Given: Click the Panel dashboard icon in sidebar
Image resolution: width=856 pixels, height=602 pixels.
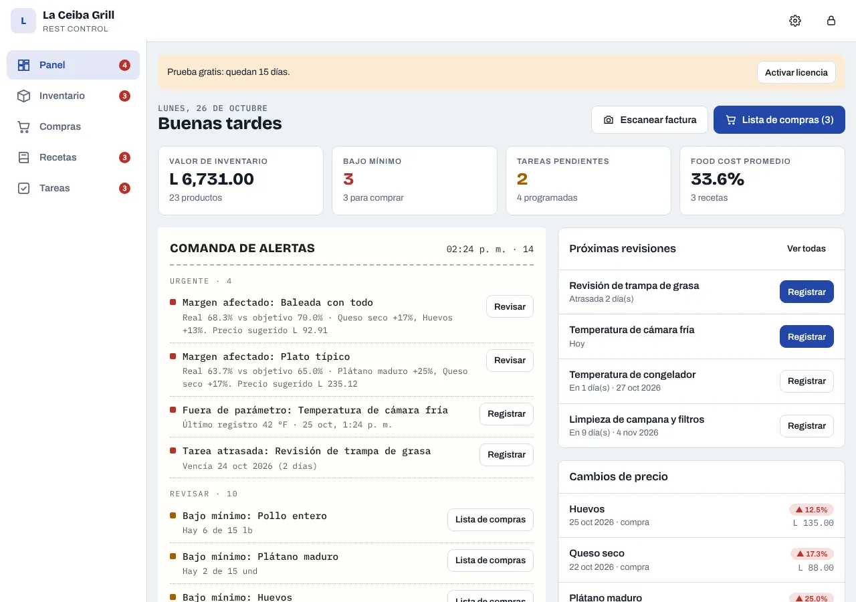Looking at the screenshot, I should coord(23,65).
